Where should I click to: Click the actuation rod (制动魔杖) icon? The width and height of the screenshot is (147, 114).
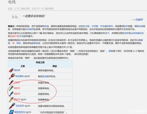pos(12,76)
